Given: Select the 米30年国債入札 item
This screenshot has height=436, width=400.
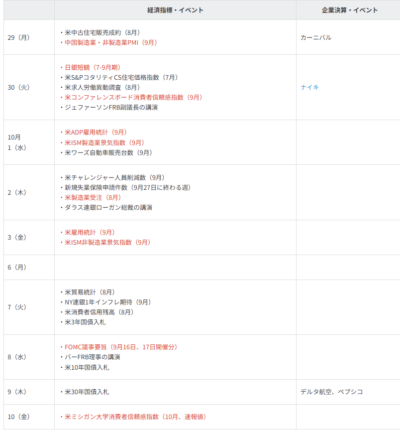Looking at the screenshot, I should [87, 392].
